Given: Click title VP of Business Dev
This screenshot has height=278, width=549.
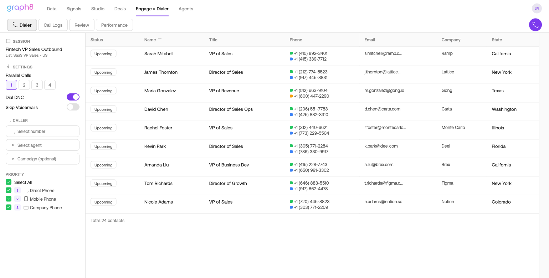Looking at the screenshot, I should click(229, 165).
